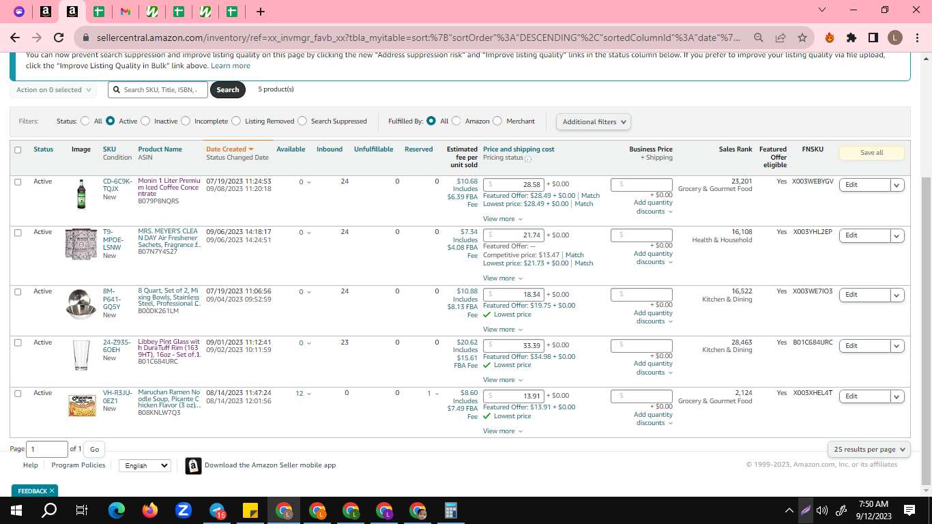This screenshot has height=524, width=932.
Task: Open Sticky Notes from taskbar
Action: tap(250, 510)
